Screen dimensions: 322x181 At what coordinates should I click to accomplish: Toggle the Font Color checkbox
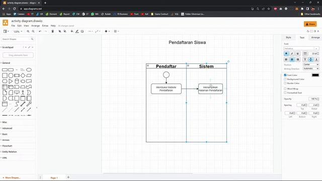point(285,75)
